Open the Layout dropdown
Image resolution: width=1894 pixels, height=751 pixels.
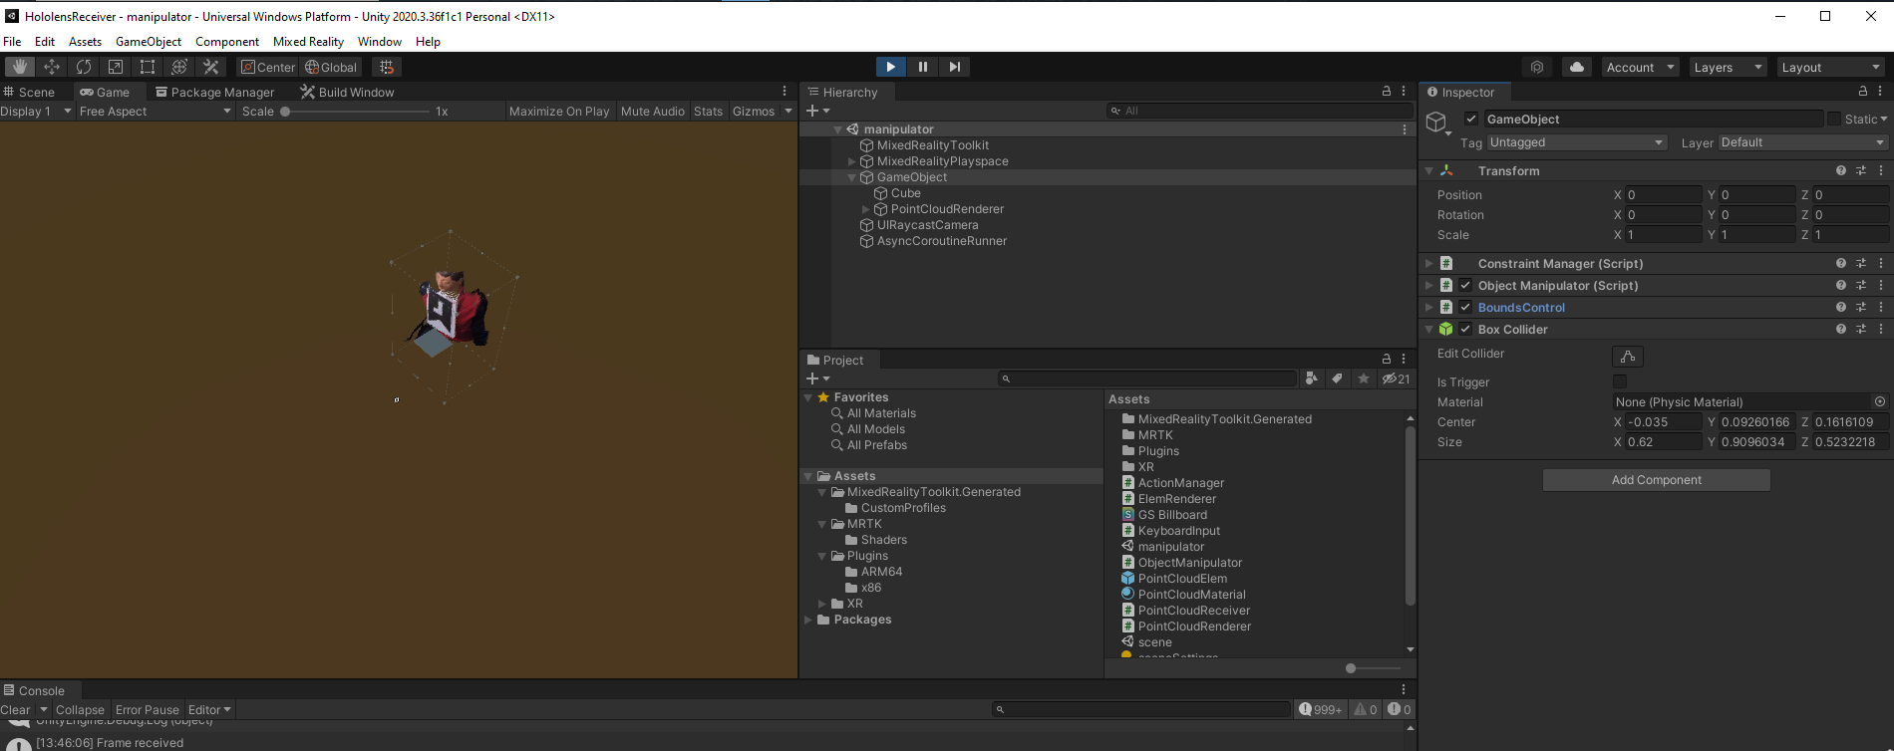tap(1831, 67)
